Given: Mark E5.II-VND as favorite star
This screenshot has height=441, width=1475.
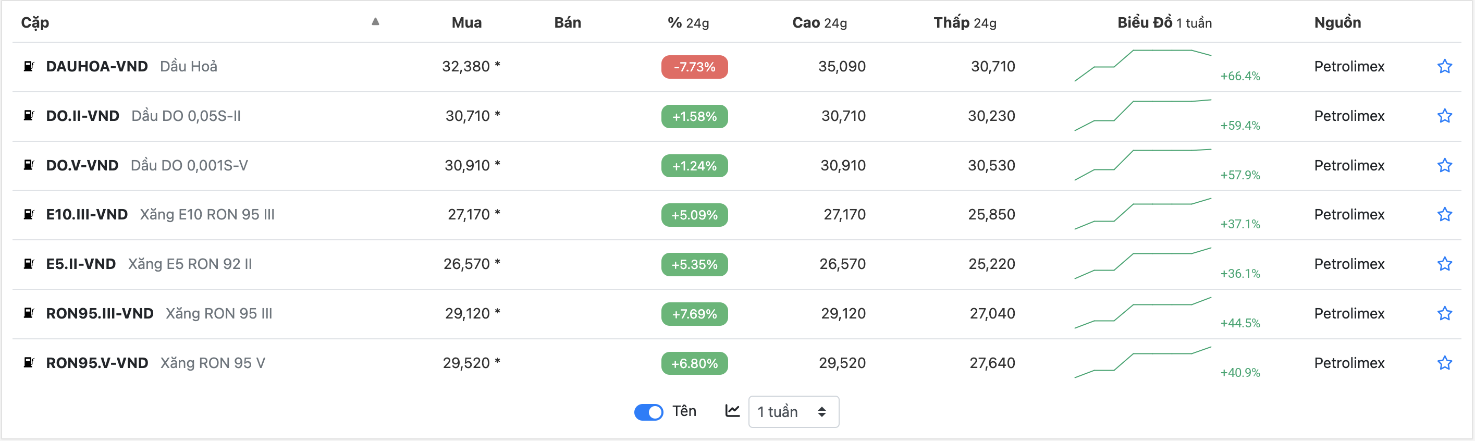Looking at the screenshot, I should coord(1444,264).
